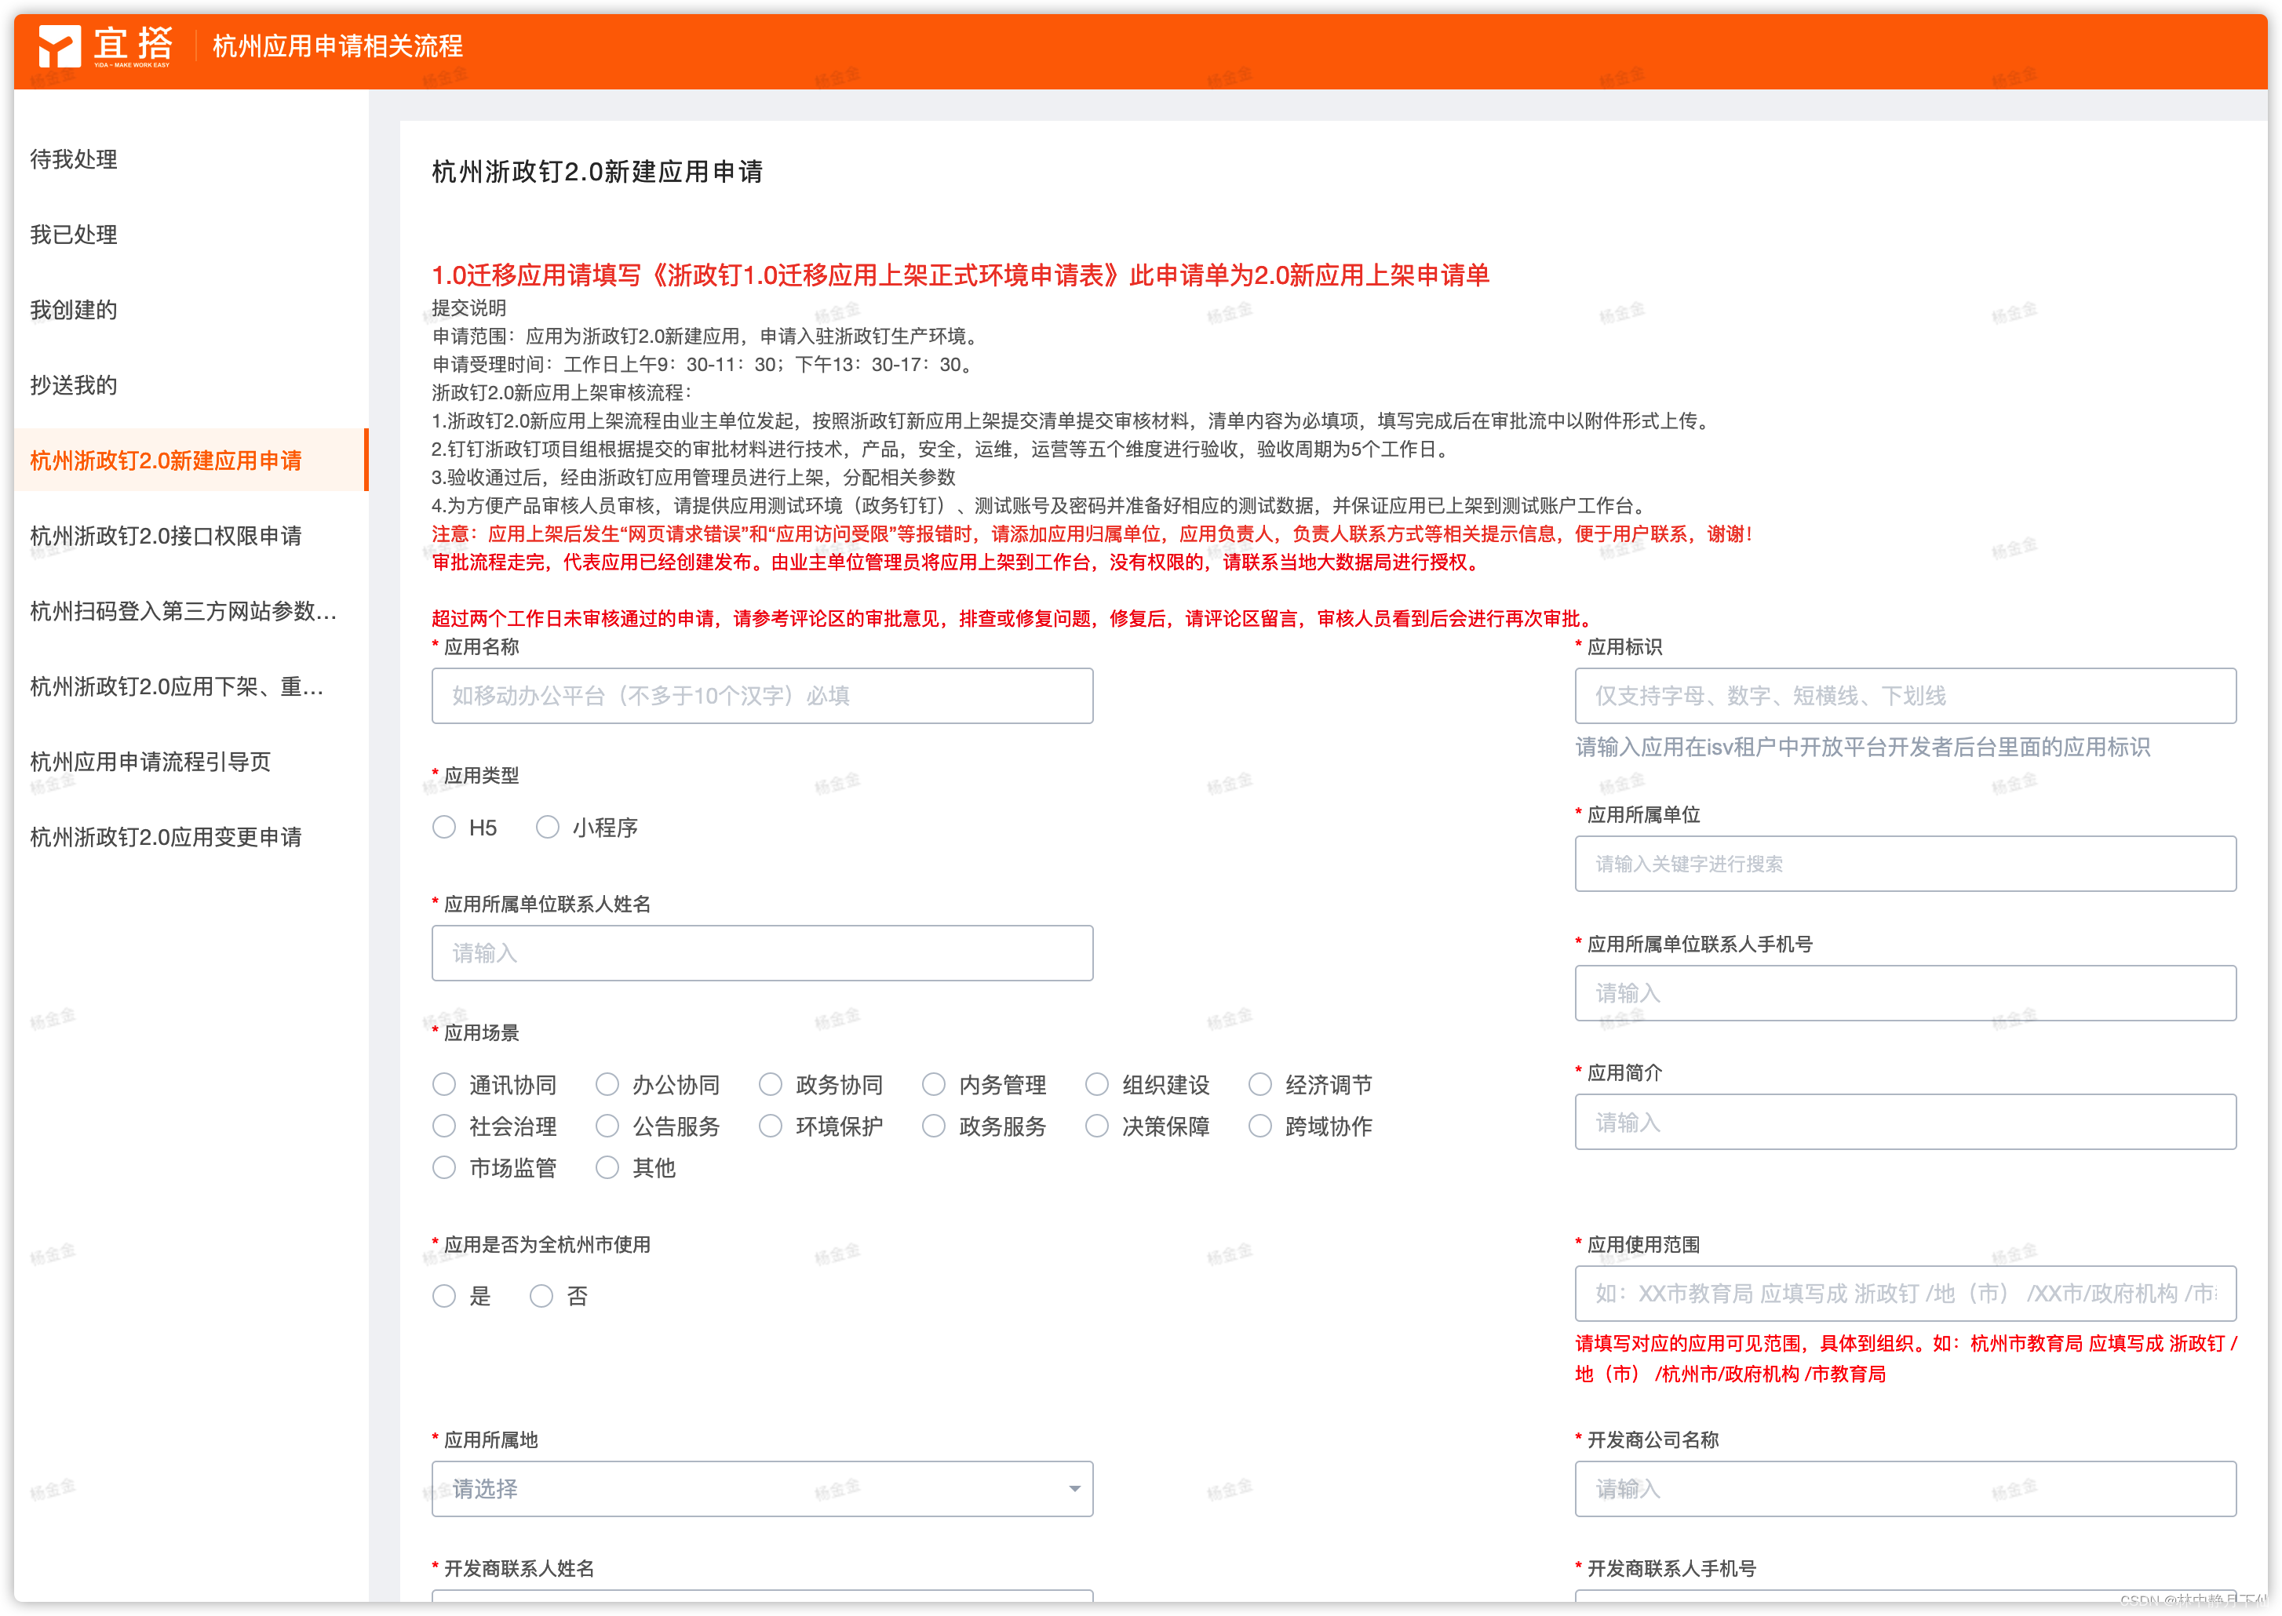
Task: Select the H5 application type radio
Action: [x=445, y=827]
